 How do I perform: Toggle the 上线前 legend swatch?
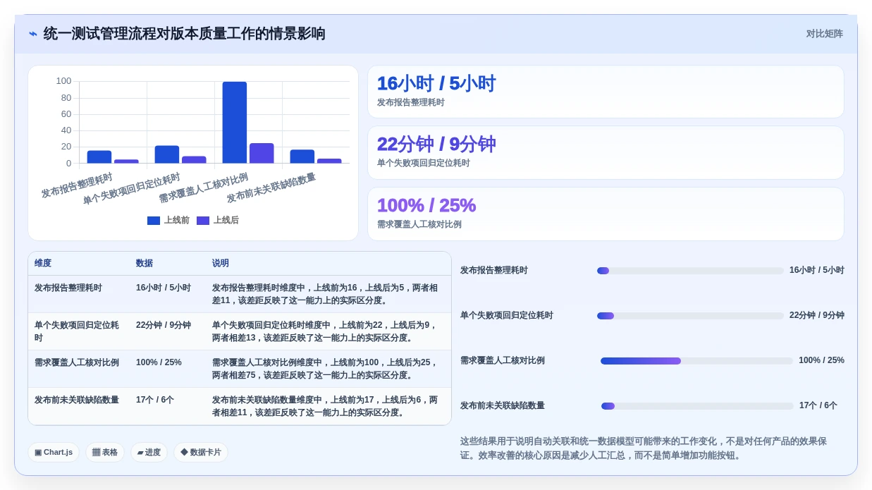[x=154, y=221]
